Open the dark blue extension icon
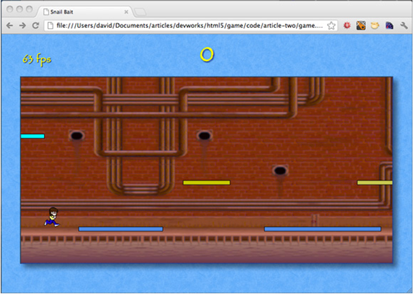The image size is (416, 294). [390, 26]
